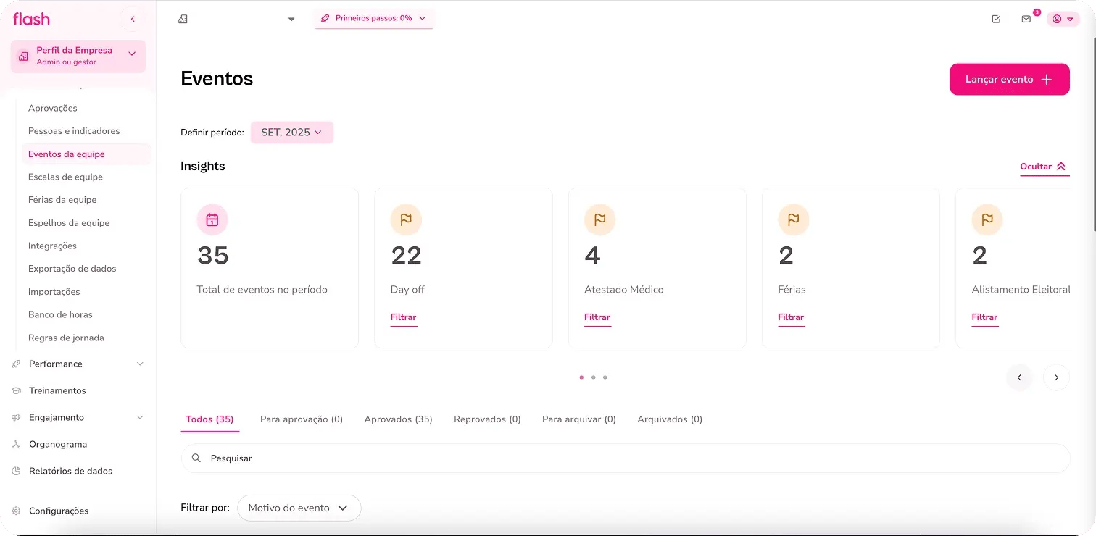Click the Lançar evento button

point(1009,80)
